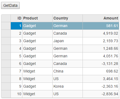Click the GetData button
The height and width of the screenshot is (99, 120).
[10, 5]
